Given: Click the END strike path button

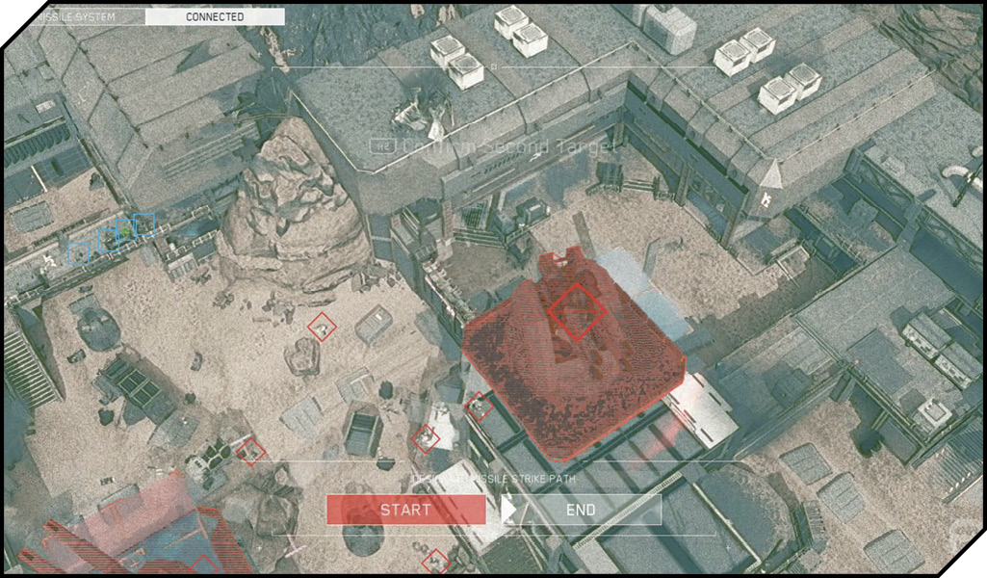Looking at the screenshot, I should (581, 510).
